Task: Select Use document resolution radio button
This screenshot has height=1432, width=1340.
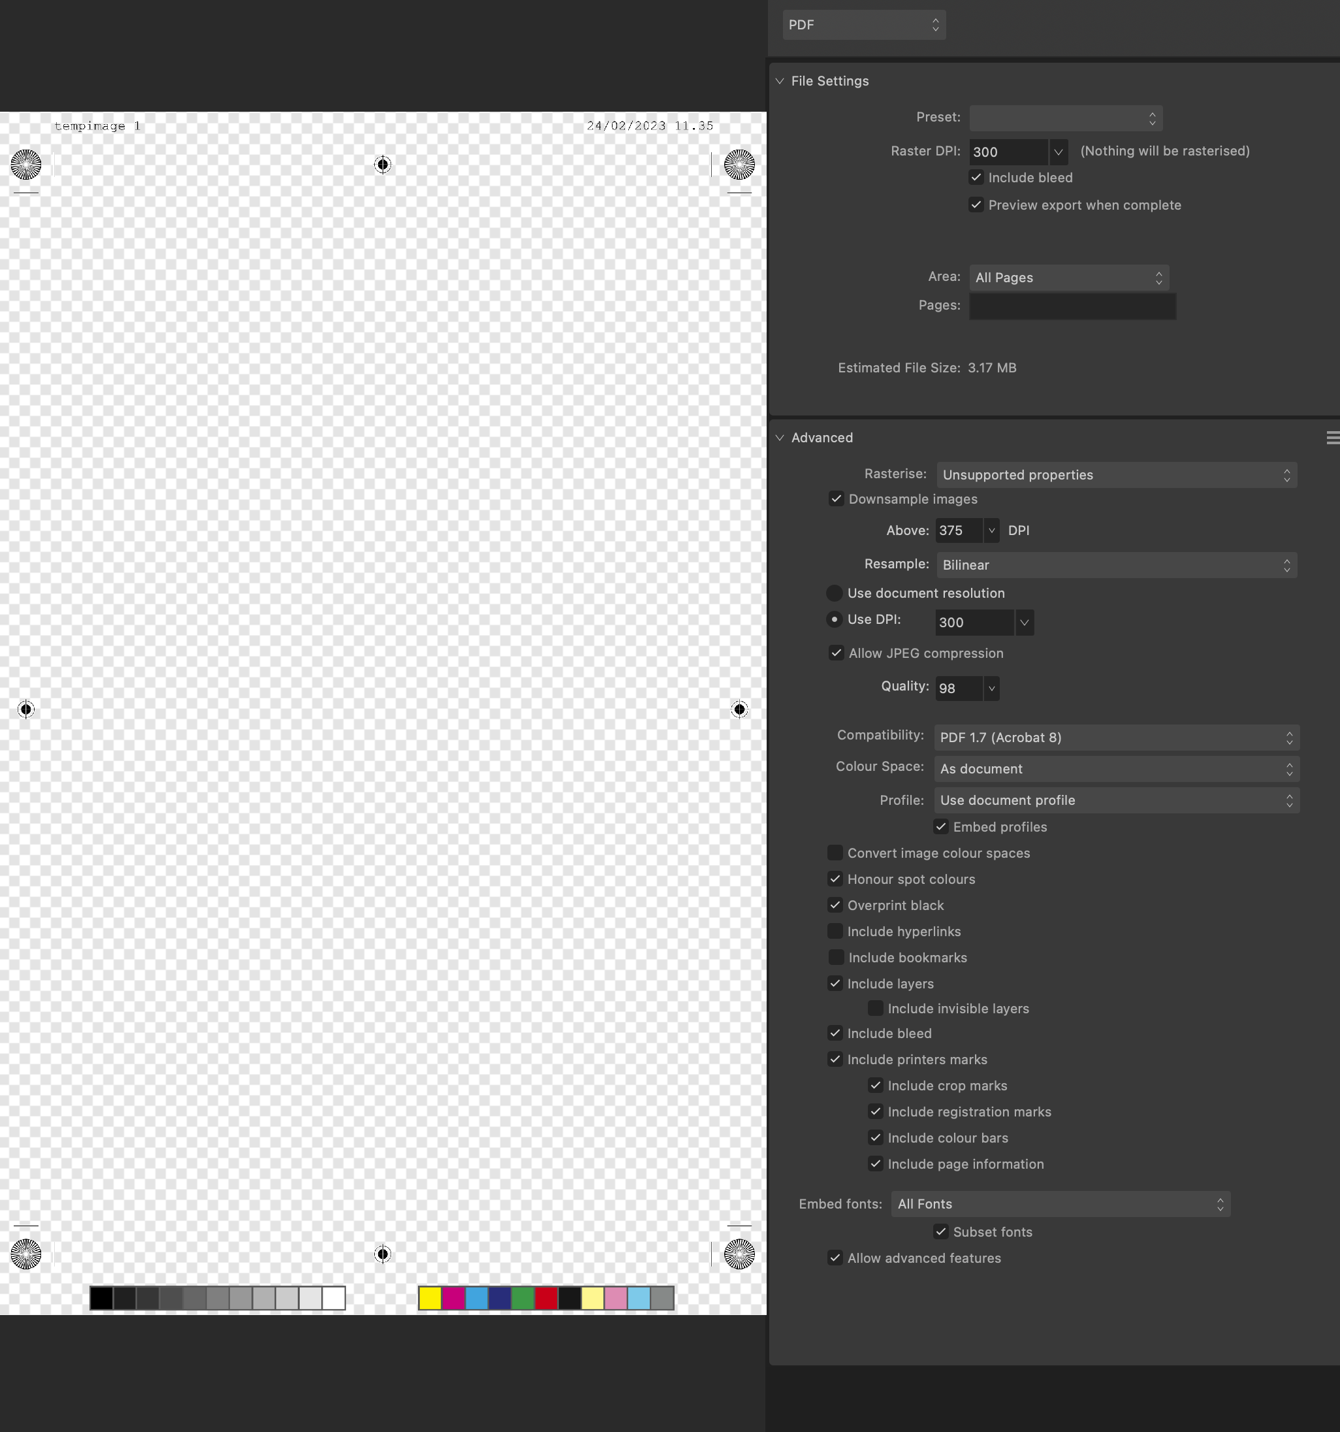Action: (835, 593)
